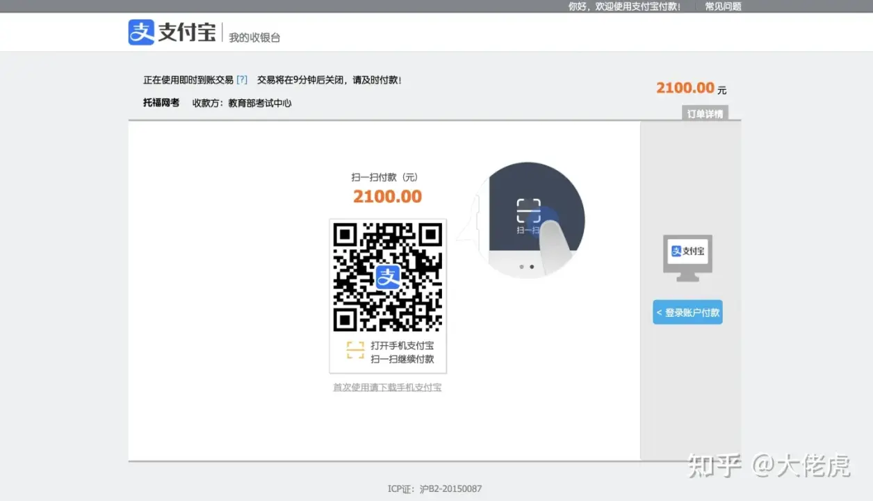This screenshot has height=501, width=873.
Task: Open the 常见问题 FAQ link
Action: (x=723, y=6)
